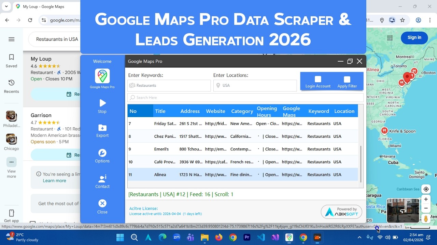Open the Export option in sidebar
437x245 pixels.
(x=102, y=131)
